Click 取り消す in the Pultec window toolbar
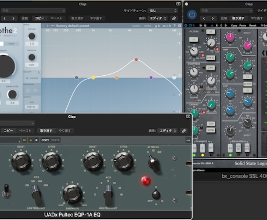Screen dimensions: 267x220 point(46,131)
